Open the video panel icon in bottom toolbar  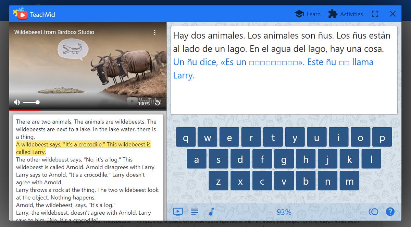point(178,212)
